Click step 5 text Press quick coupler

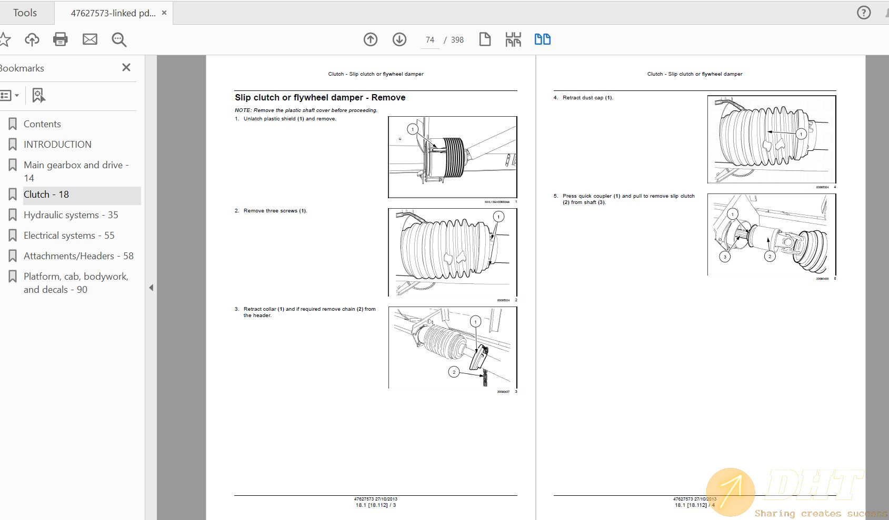tap(628, 199)
